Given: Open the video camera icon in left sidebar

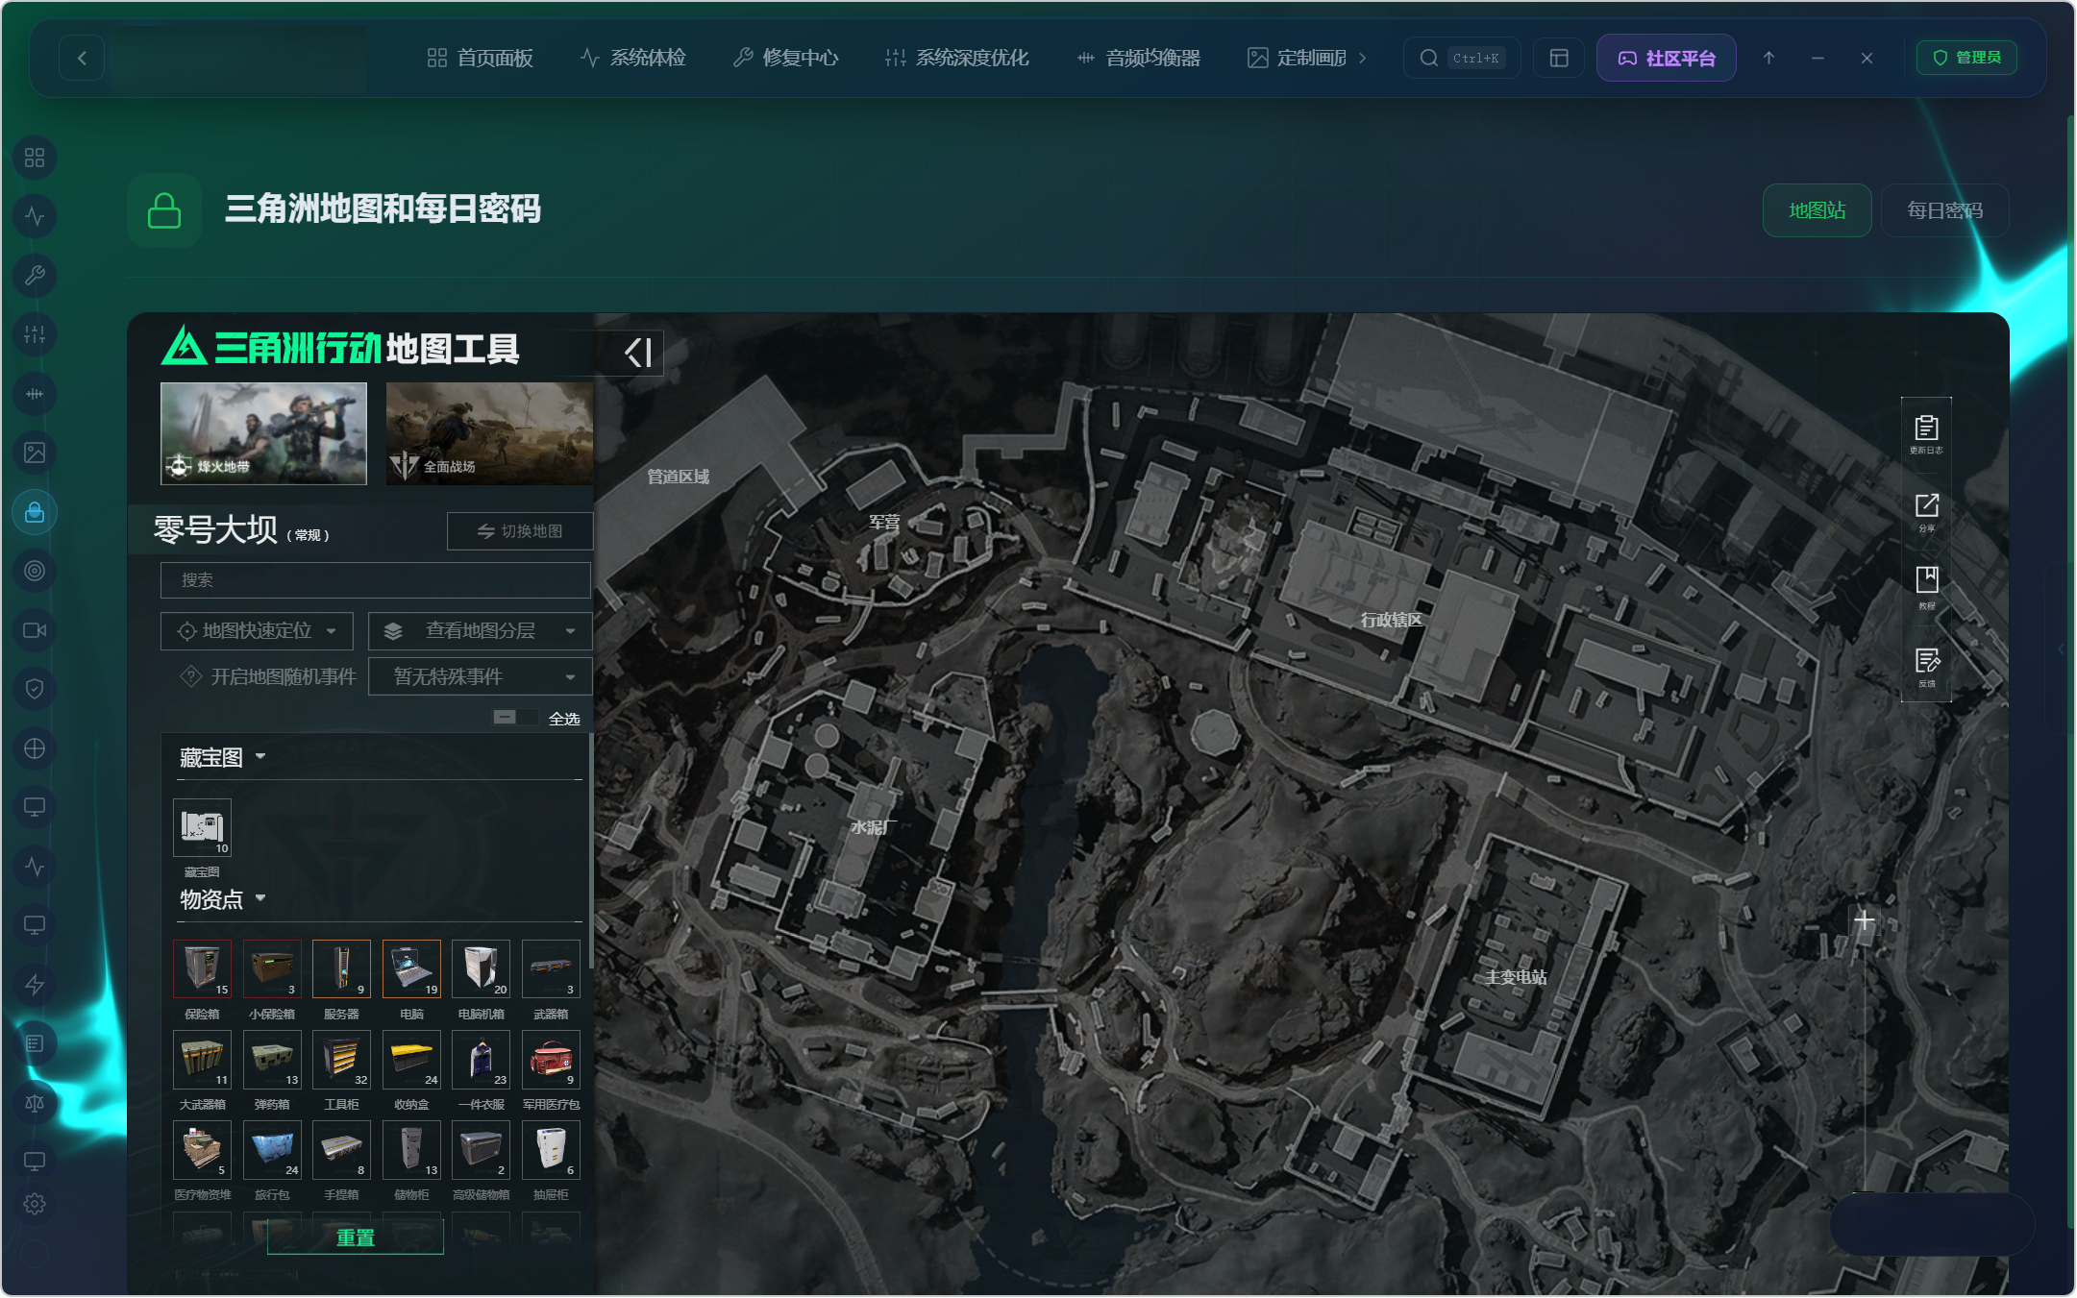Looking at the screenshot, I should pos(35,630).
